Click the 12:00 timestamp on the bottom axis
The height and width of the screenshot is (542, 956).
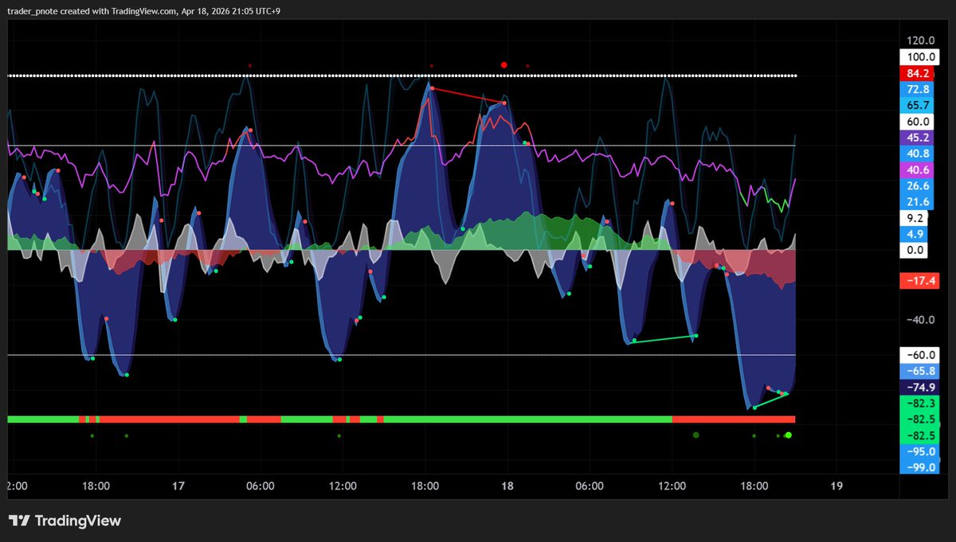click(x=343, y=486)
